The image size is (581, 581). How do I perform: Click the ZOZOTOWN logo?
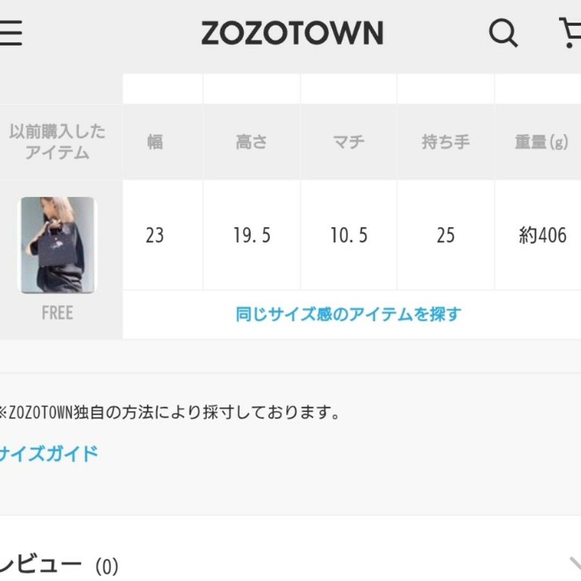(292, 33)
